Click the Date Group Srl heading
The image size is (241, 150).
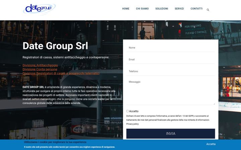(55, 46)
